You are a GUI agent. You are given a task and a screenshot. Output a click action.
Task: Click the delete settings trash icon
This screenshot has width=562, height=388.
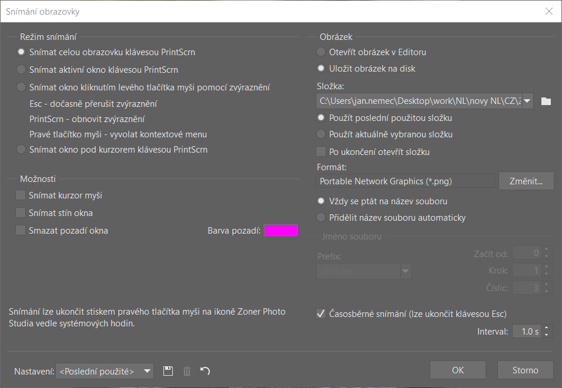tap(187, 370)
